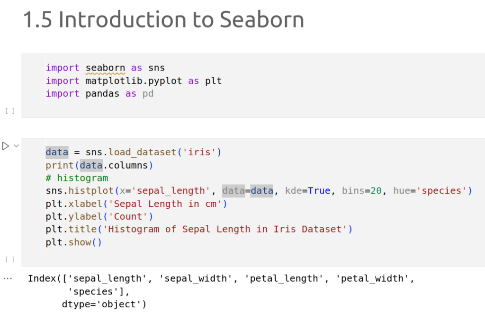
Task: Select the '1.5 Introduction to Seaborn' heading
Action: 163,20
